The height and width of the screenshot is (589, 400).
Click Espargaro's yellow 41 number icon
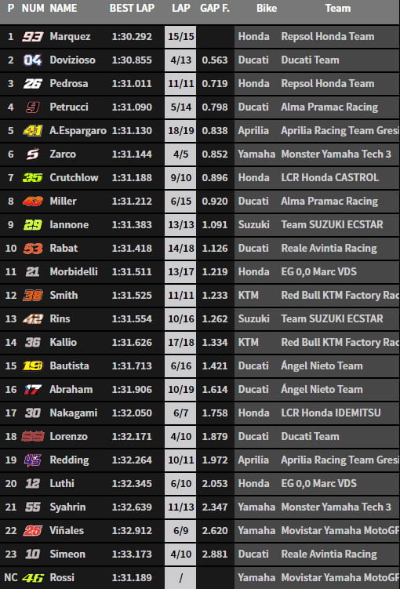pos(33,131)
